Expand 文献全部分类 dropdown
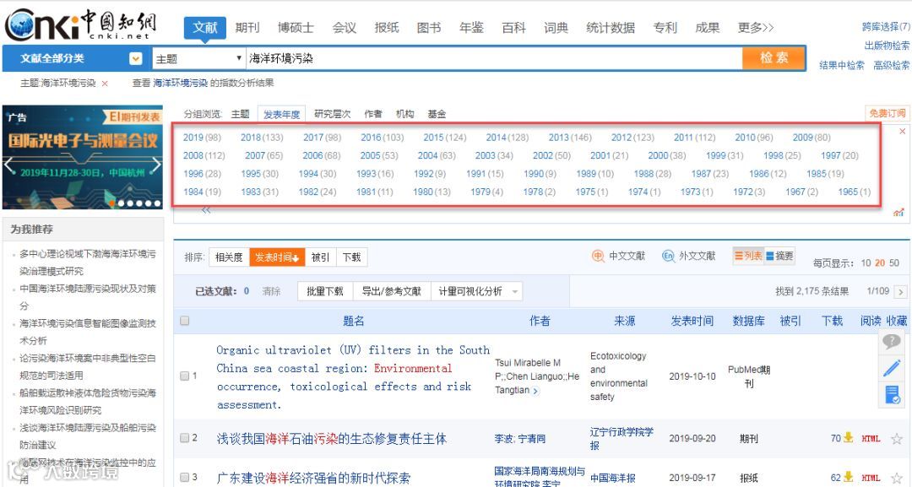 tap(135, 58)
